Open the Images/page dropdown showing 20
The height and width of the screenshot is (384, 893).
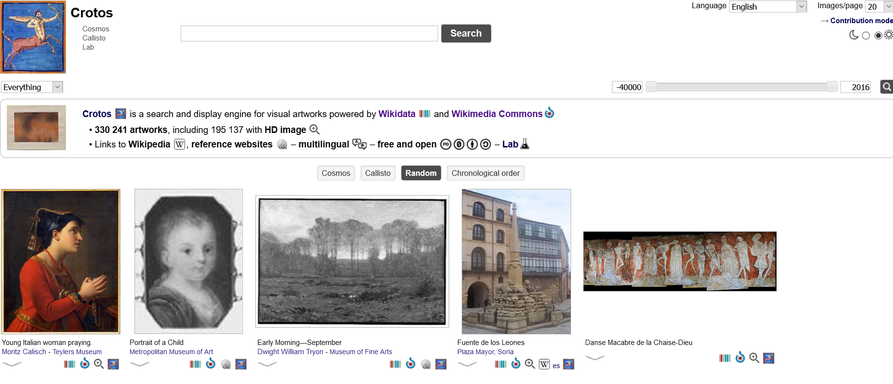click(879, 6)
